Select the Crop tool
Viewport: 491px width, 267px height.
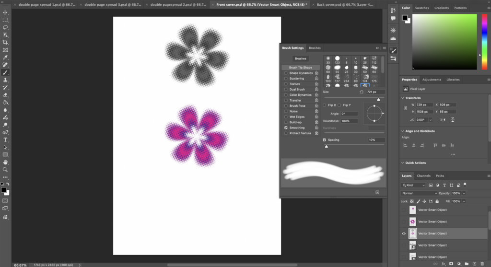5,42
